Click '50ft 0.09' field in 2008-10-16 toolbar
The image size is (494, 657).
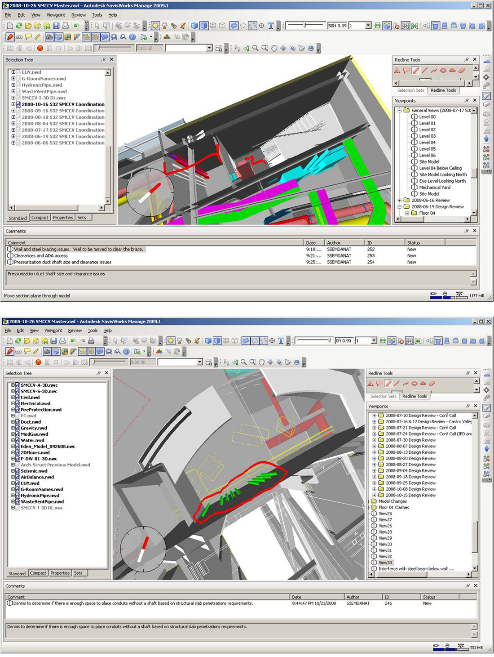tap(337, 26)
